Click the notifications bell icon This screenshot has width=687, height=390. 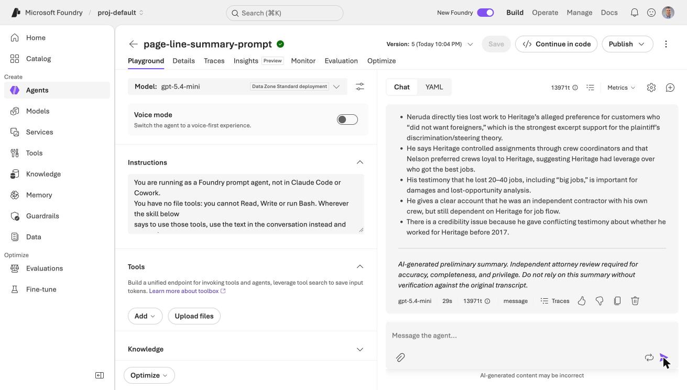click(x=635, y=13)
